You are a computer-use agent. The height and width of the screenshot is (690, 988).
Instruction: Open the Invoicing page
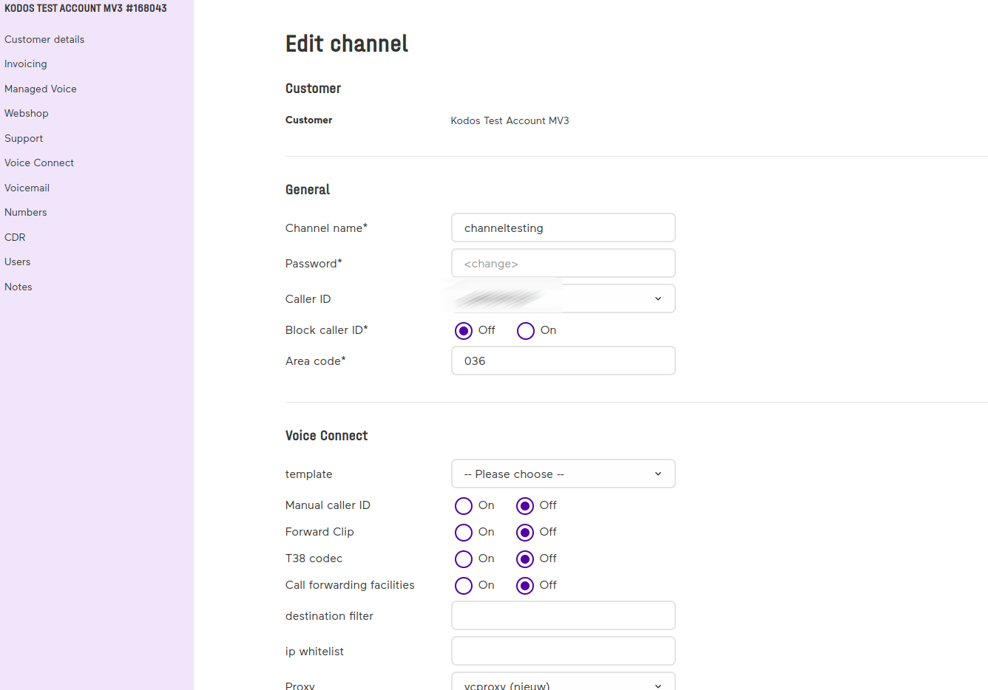[26, 64]
